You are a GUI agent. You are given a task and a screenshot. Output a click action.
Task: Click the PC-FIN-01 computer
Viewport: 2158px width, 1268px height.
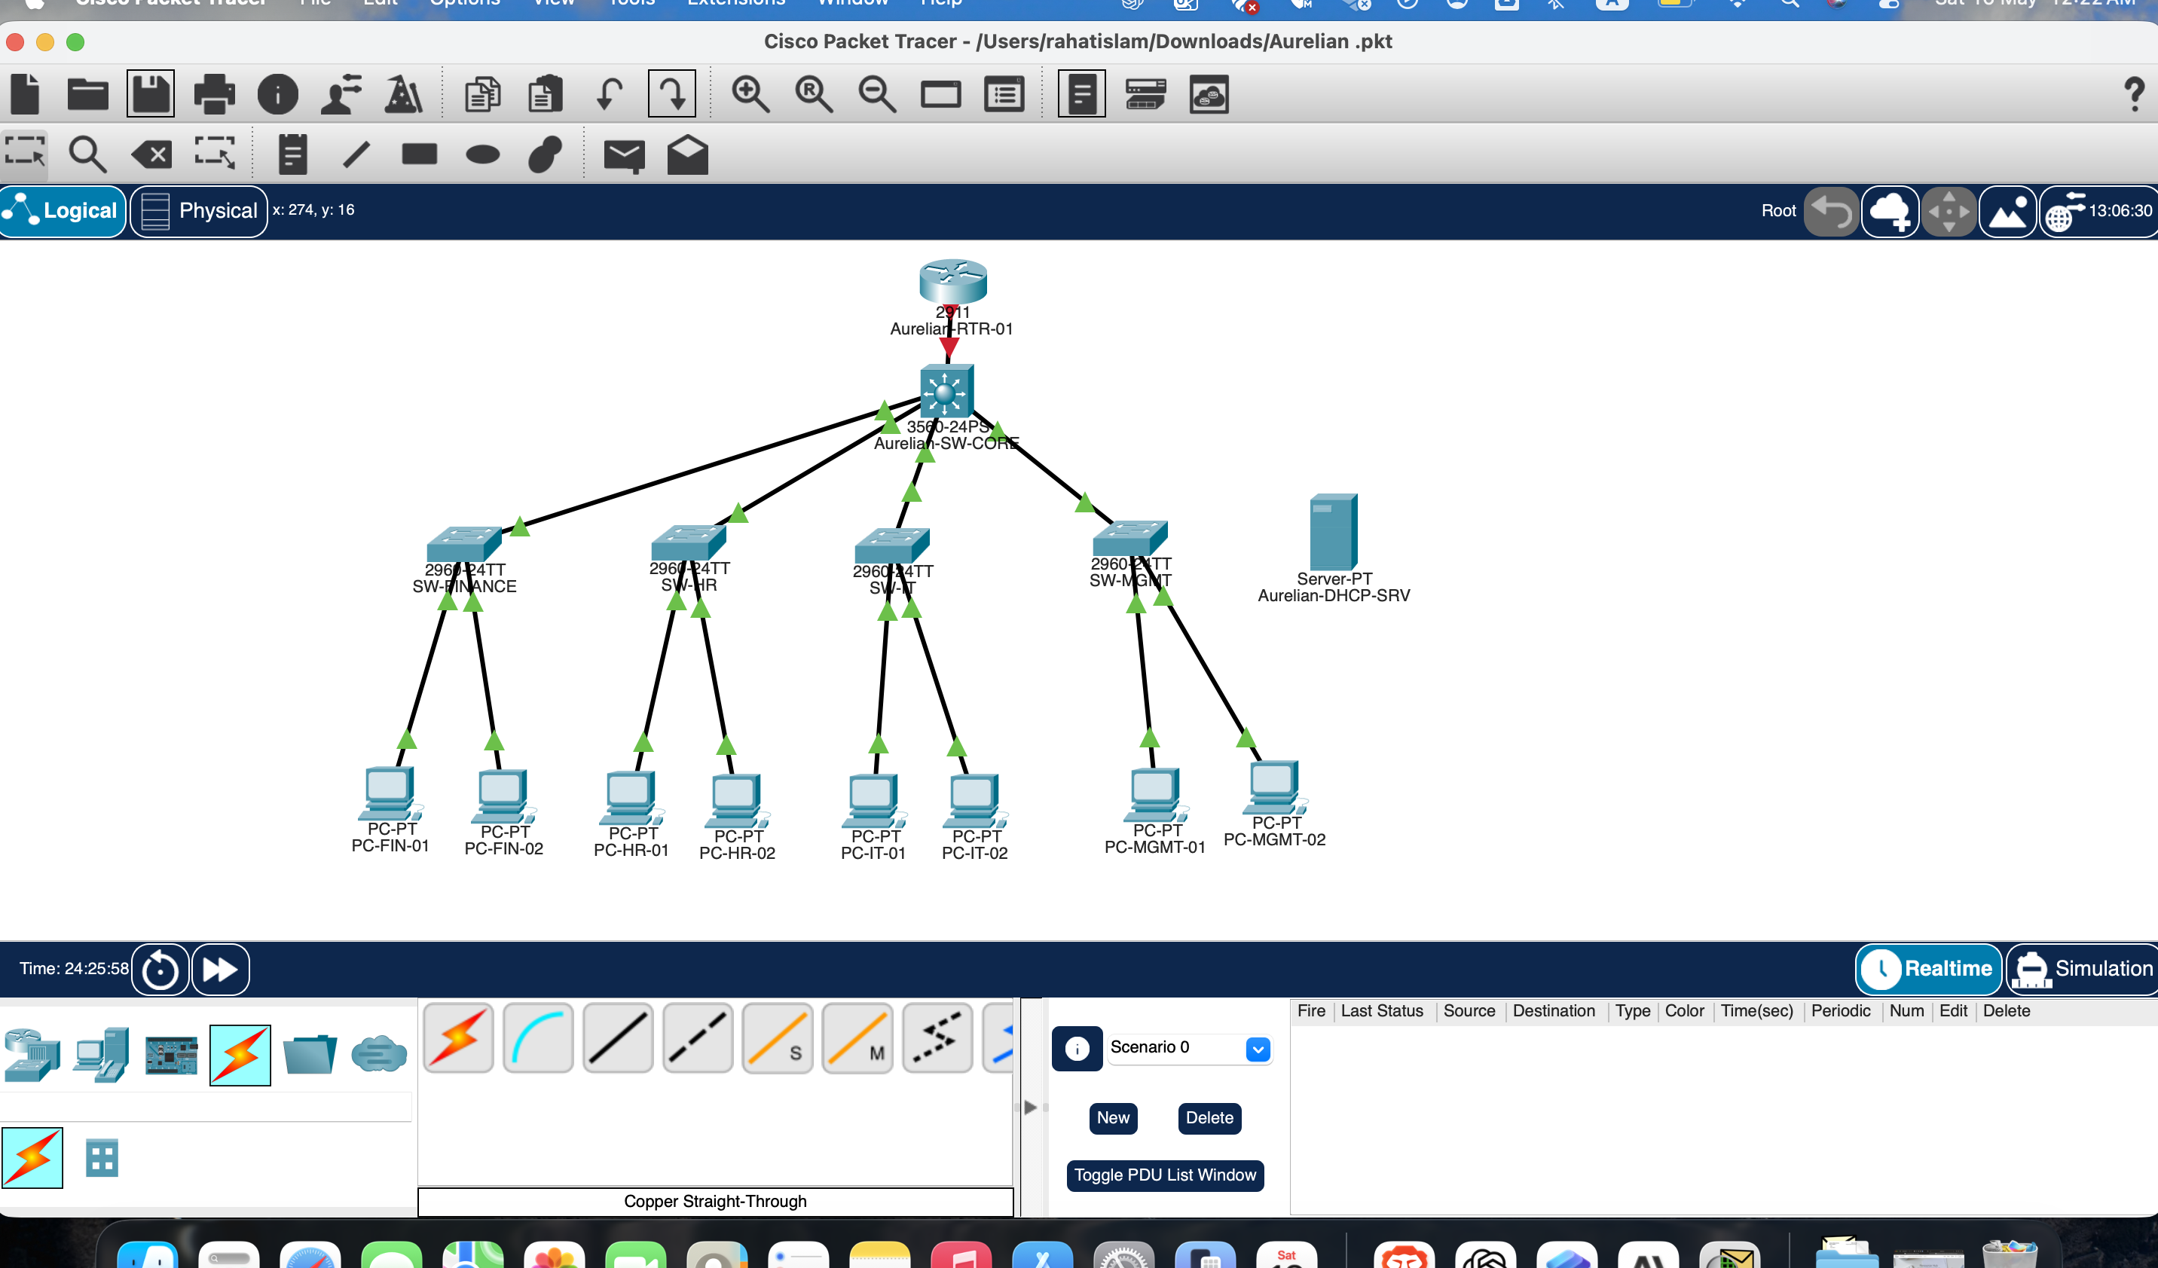tap(390, 793)
